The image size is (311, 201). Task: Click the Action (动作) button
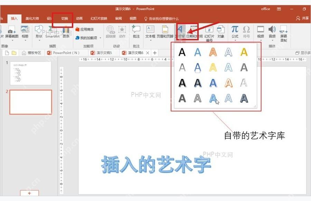122,32
